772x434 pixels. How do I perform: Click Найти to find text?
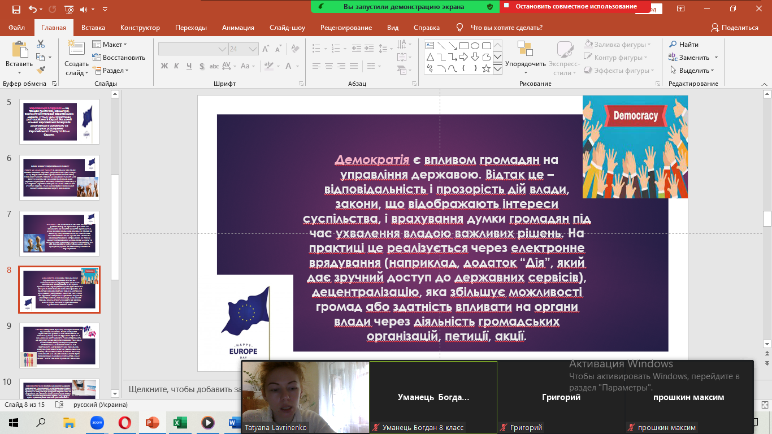pos(684,44)
